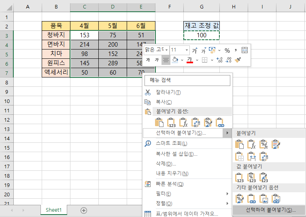Paste as linked picture under 기타 붙여넣기 옵션
306x217 pixels.
point(276,199)
